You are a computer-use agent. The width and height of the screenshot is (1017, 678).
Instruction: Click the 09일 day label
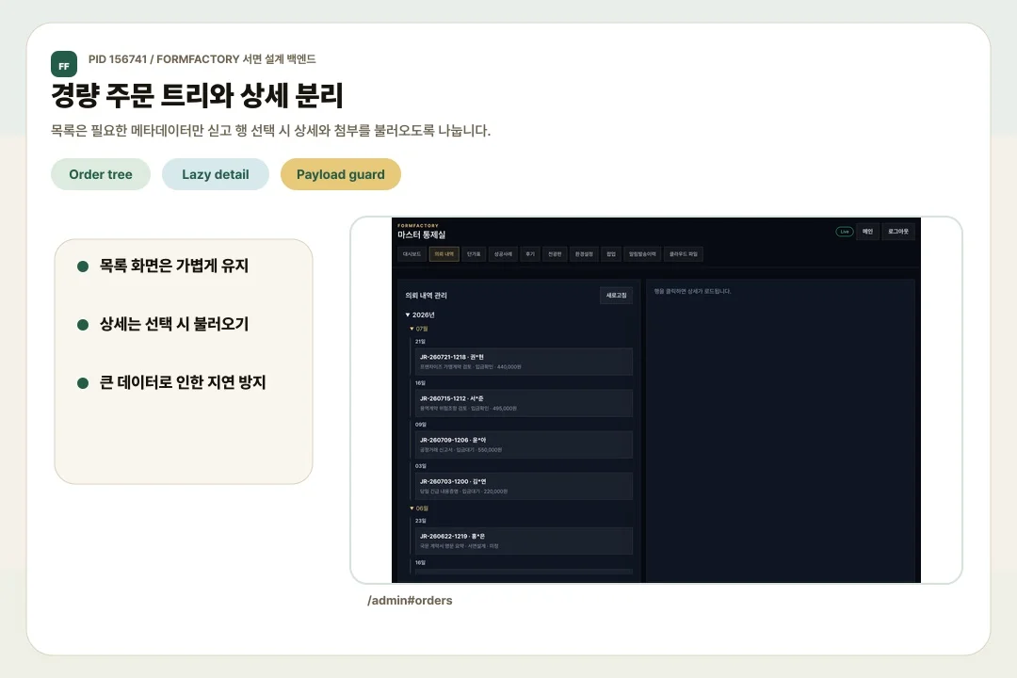pyautogui.click(x=420, y=425)
